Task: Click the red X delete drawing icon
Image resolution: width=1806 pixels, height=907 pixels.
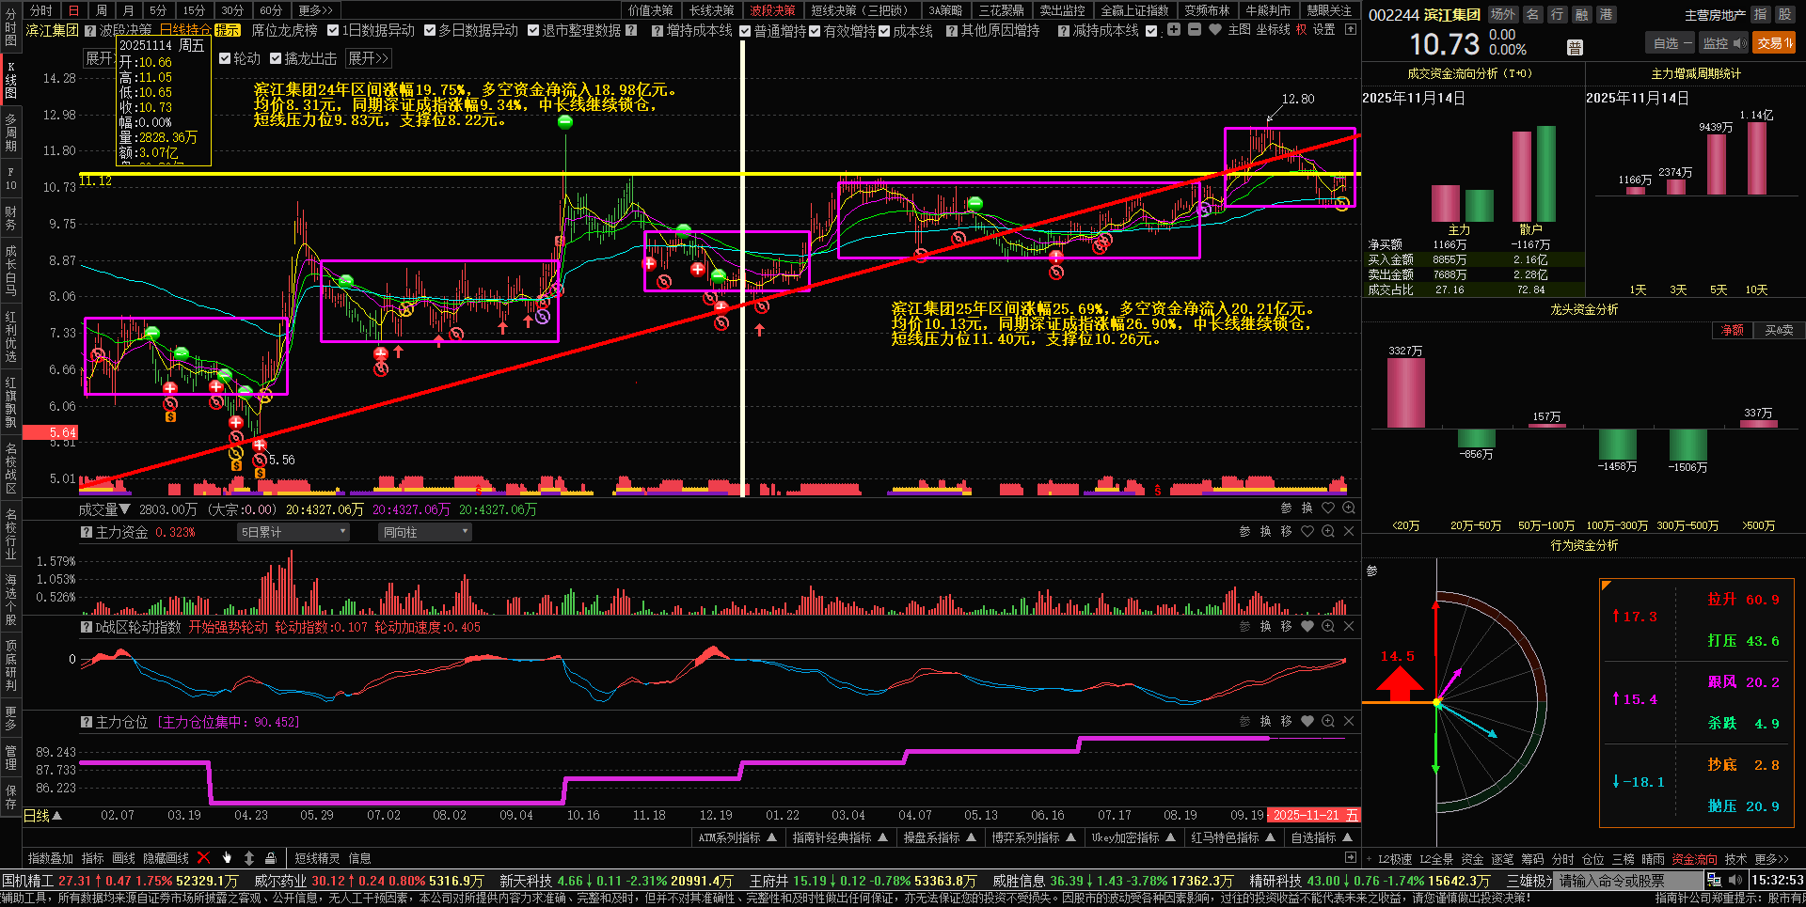Action: [203, 857]
